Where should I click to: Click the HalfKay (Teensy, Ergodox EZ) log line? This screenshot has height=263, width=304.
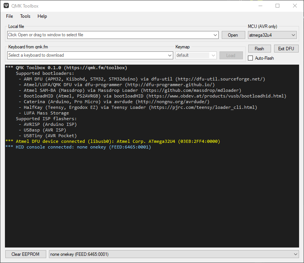(x=138, y=107)
